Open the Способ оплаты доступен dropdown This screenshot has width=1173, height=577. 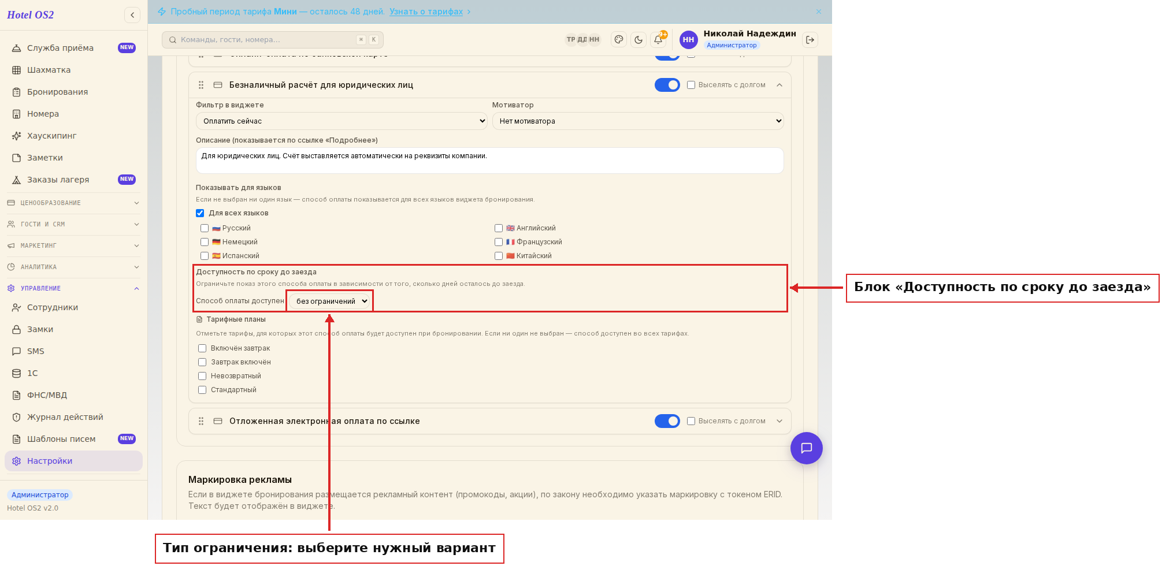pos(330,301)
